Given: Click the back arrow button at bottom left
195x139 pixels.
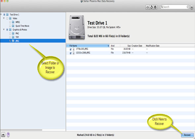Looking at the screenshot, I should 3,134.
